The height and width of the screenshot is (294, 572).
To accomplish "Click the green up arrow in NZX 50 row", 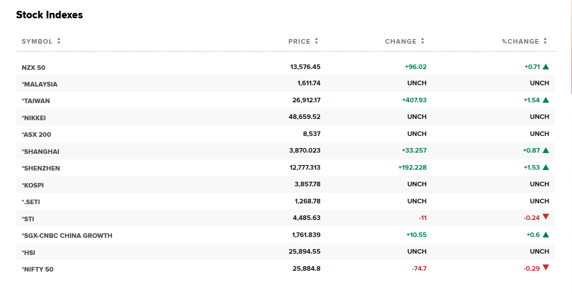I will point(546,67).
